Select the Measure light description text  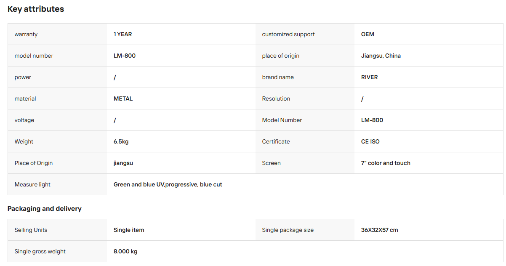tap(168, 184)
